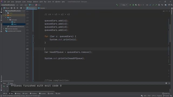
Task: Click the master Git branch widget
Action: click(x=166, y=96)
